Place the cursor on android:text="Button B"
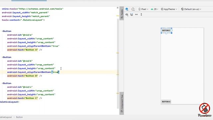The height and width of the screenshot is (120, 213). coord(23,76)
